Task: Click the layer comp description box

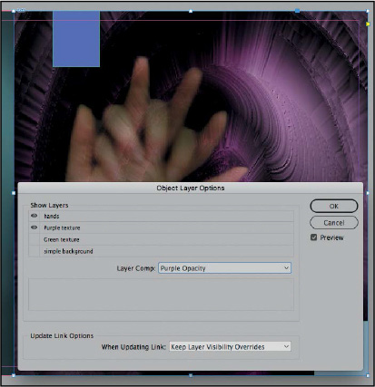Action: (x=161, y=295)
